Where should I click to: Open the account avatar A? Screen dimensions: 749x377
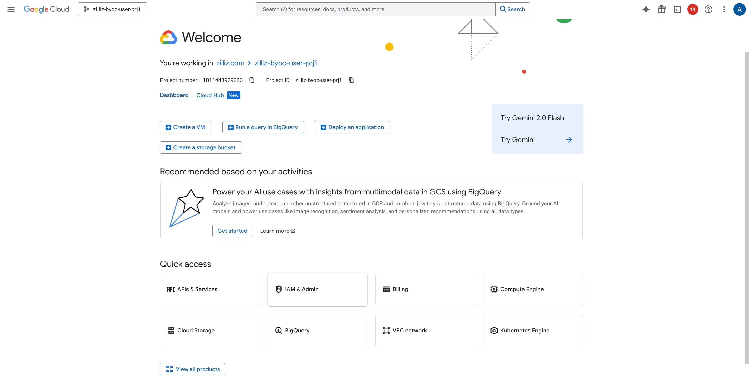[x=739, y=9]
